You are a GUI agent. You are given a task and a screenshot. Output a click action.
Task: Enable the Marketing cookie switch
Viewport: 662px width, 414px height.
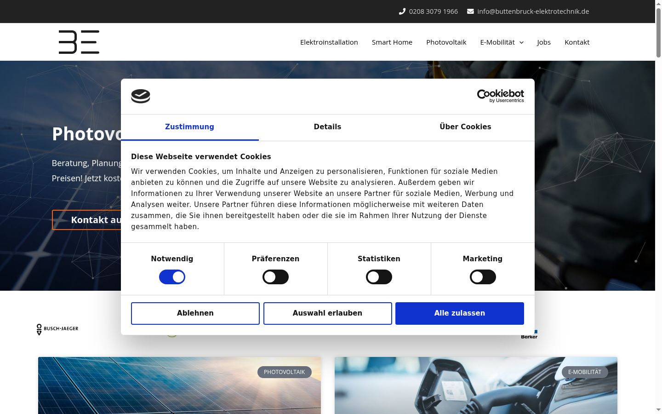483,277
